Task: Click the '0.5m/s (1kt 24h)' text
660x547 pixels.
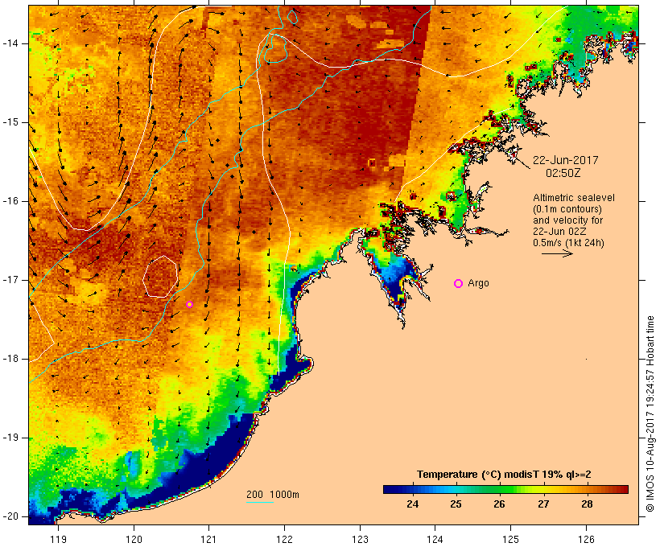Action: coord(568,243)
